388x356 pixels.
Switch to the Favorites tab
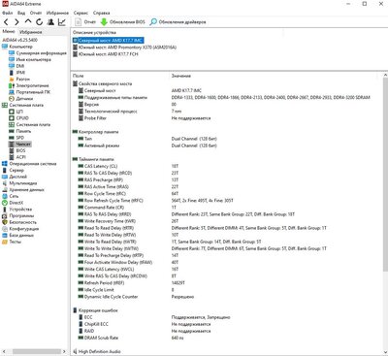pyautogui.click(x=30, y=32)
